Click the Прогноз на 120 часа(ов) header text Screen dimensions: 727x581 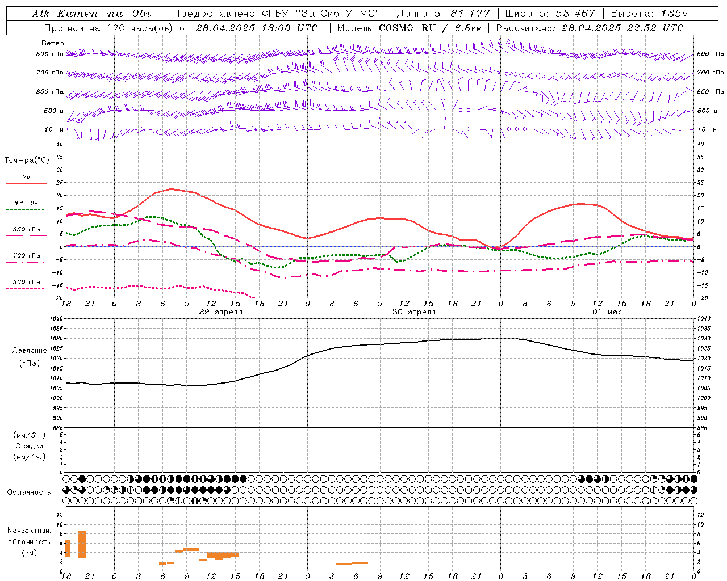point(109,28)
